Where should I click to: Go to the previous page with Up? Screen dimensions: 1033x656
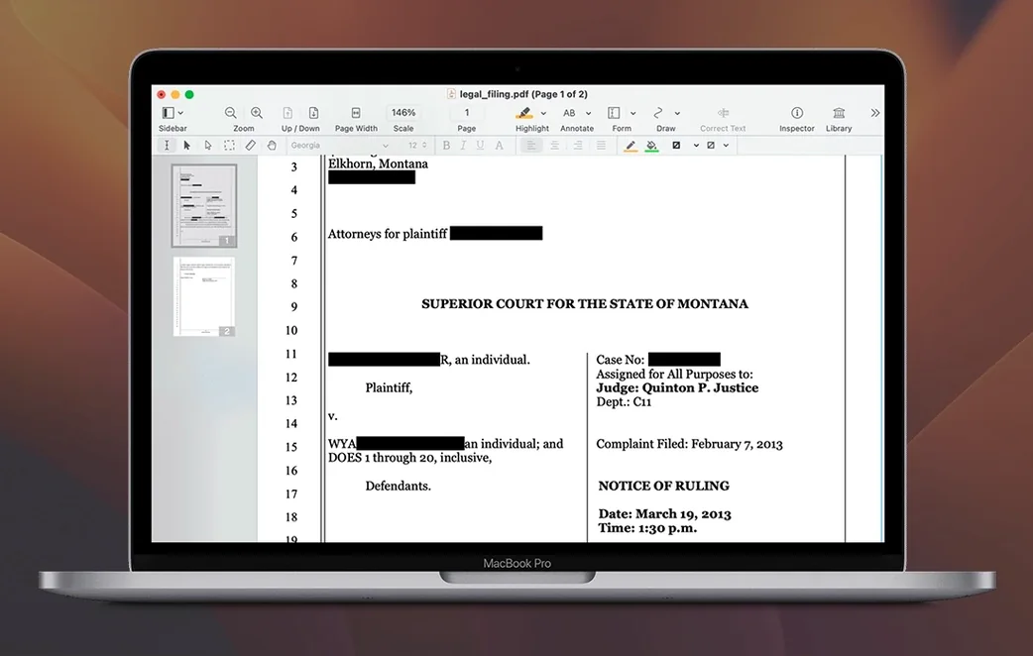coord(287,113)
